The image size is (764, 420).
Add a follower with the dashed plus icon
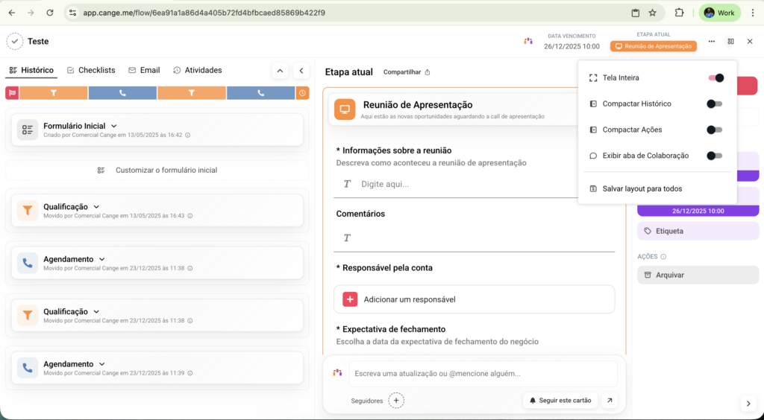pos(397,401)
